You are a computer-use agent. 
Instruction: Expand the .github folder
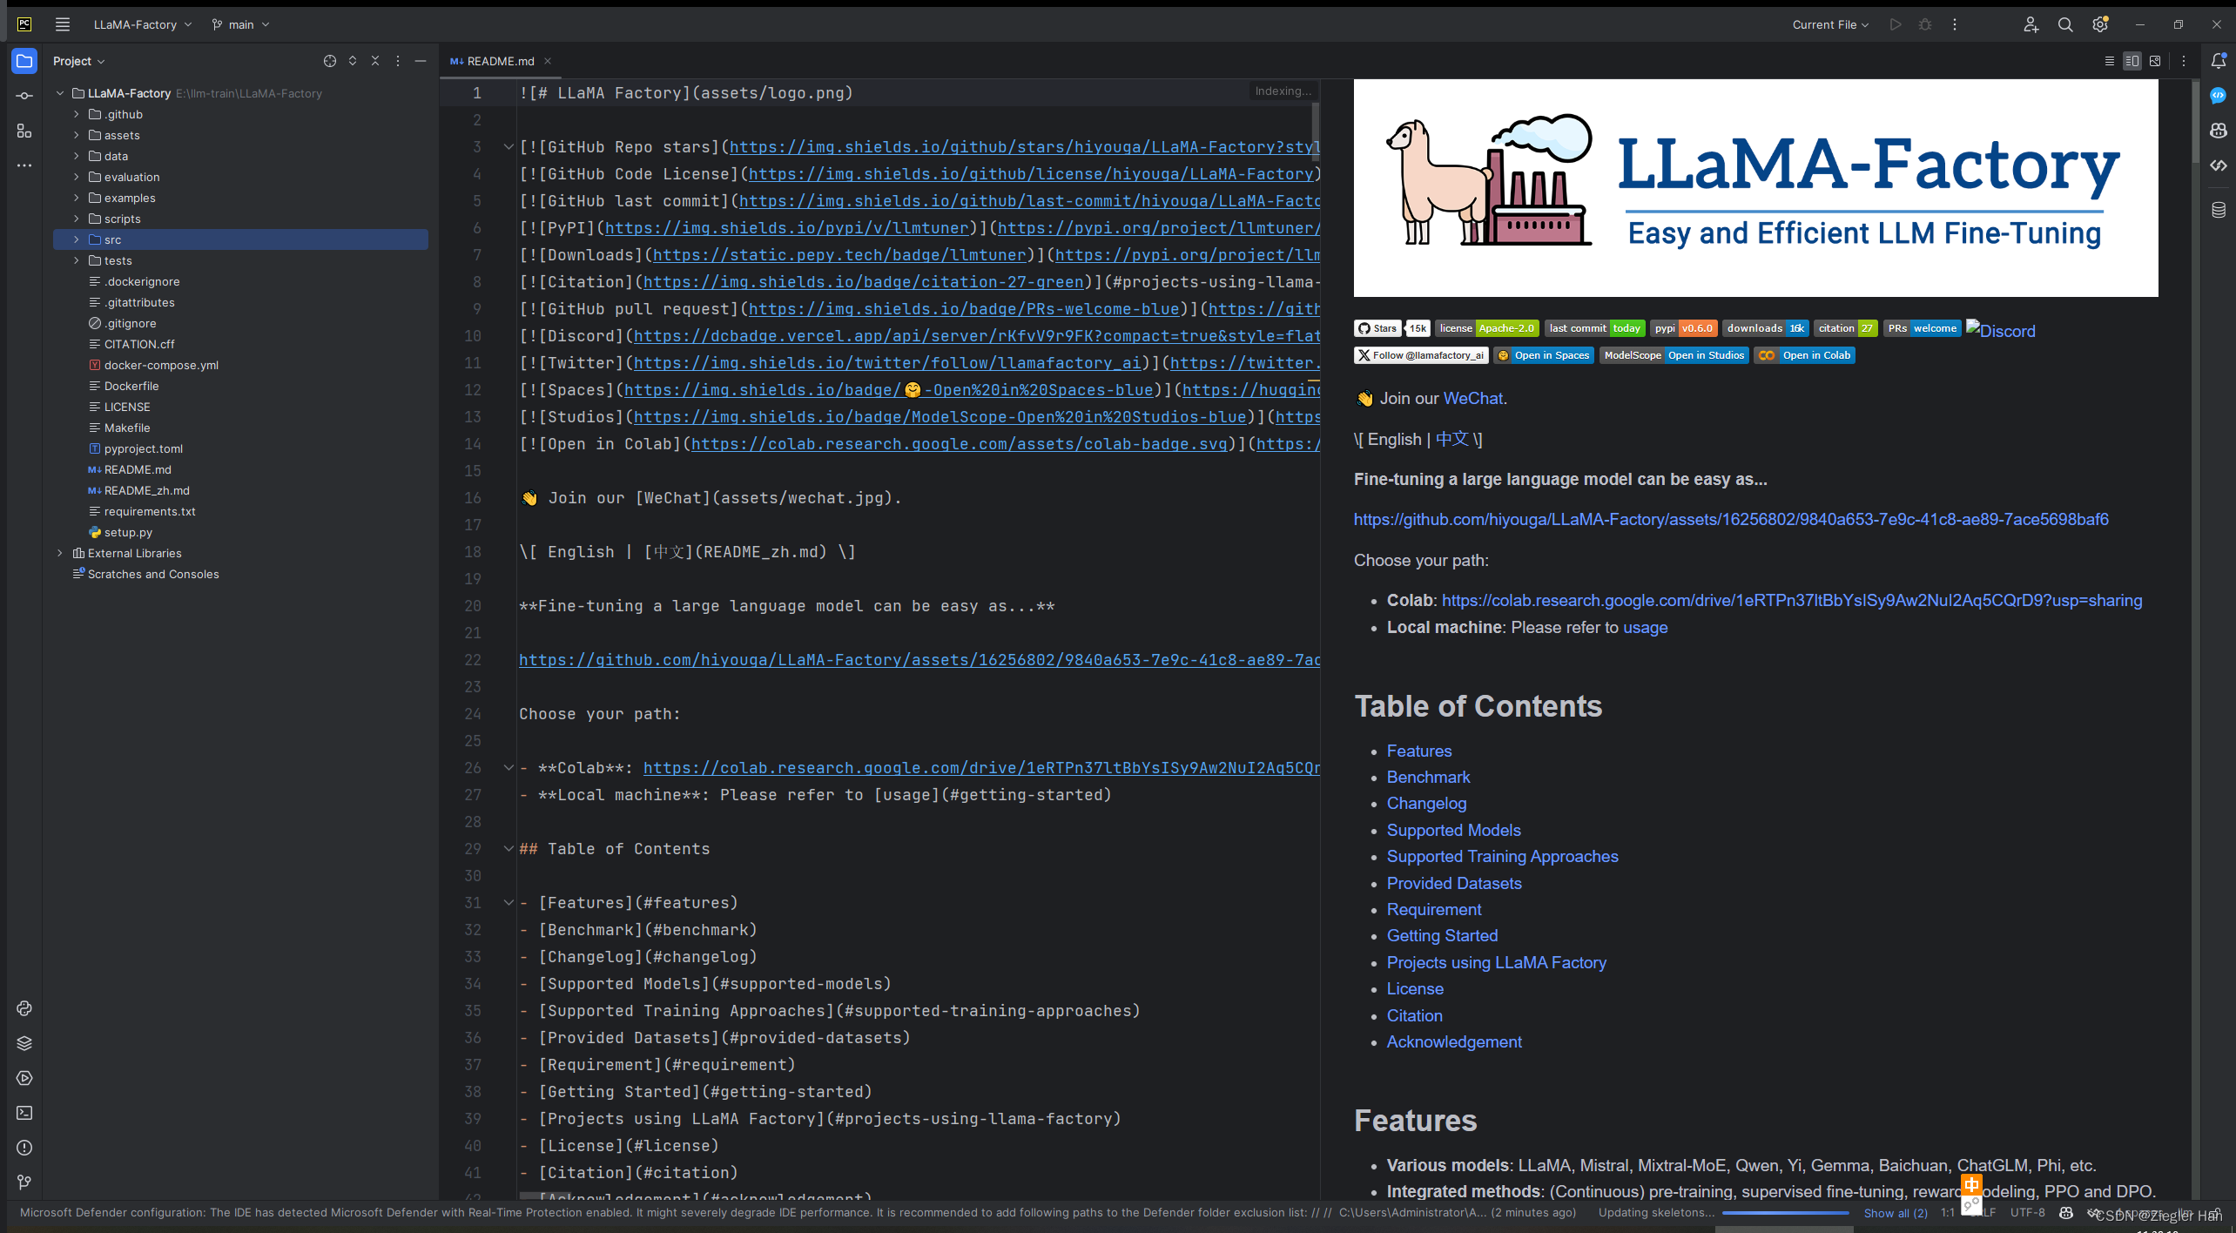[77, 114]
